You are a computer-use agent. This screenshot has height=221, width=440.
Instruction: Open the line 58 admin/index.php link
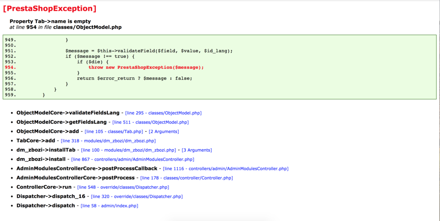pyautogui.click(x=109, y=206)
